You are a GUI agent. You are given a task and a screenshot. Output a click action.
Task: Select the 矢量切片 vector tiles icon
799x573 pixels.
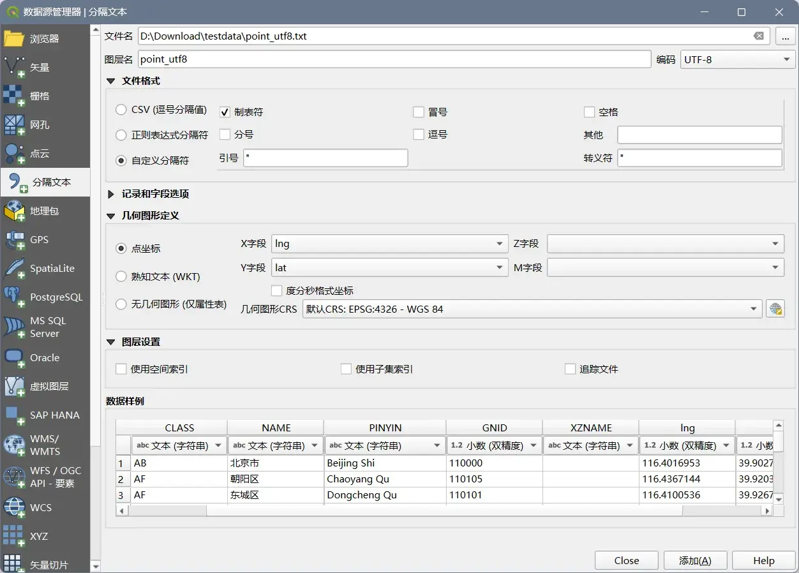[x=14, y=563]
